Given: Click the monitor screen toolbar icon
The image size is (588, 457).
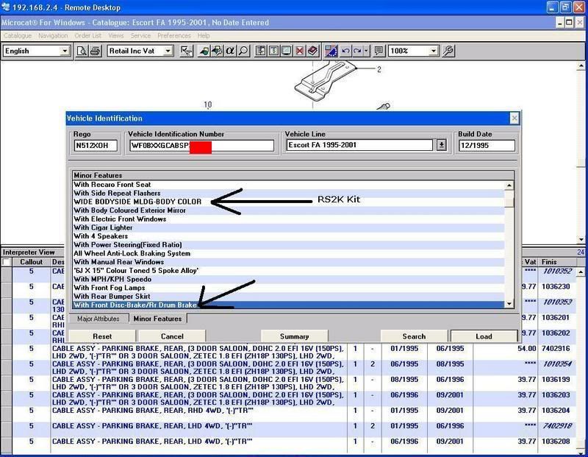Looking at the screenshot, I should pos(287,51).
